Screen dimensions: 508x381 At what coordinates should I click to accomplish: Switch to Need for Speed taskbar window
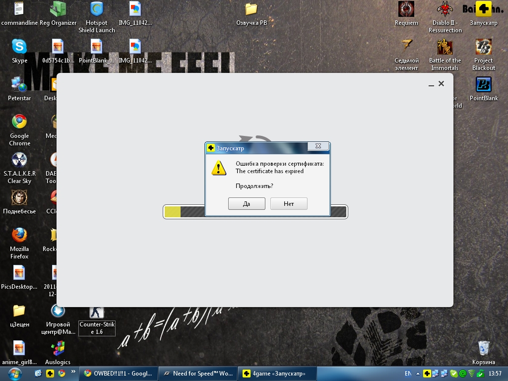coord(198,374)
